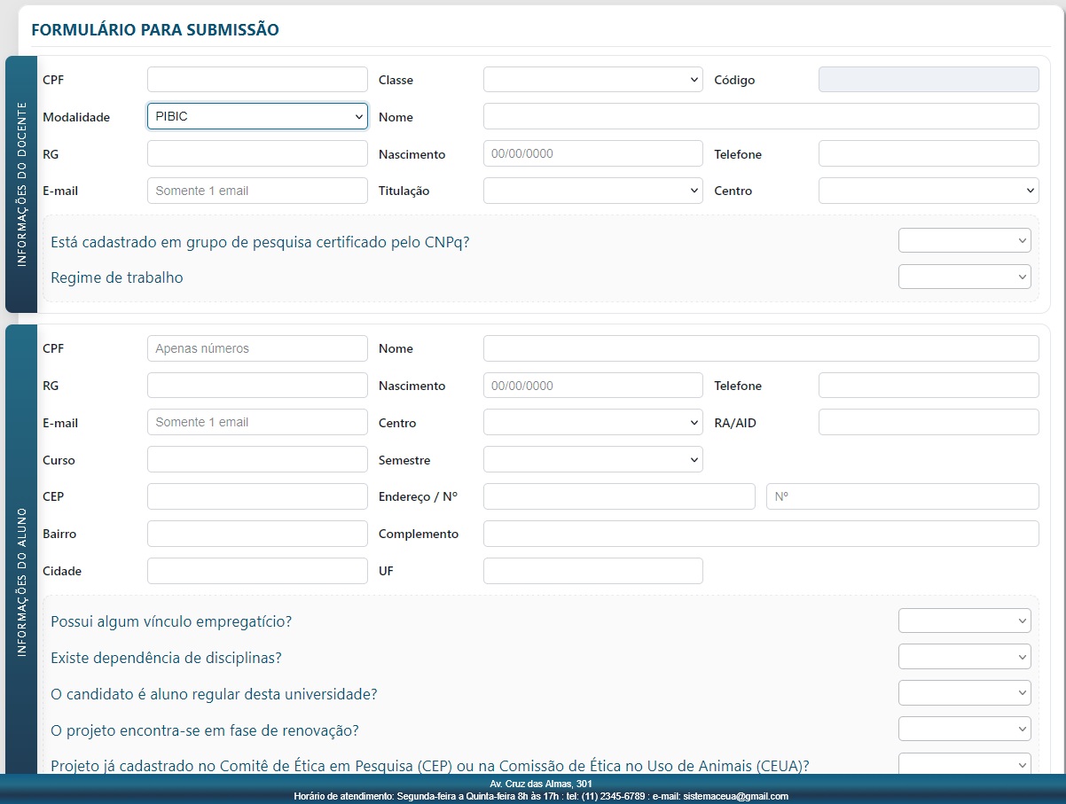Open the Titulação dropdown
Viewport: 1066px width, 804px height.
point(592,191)
